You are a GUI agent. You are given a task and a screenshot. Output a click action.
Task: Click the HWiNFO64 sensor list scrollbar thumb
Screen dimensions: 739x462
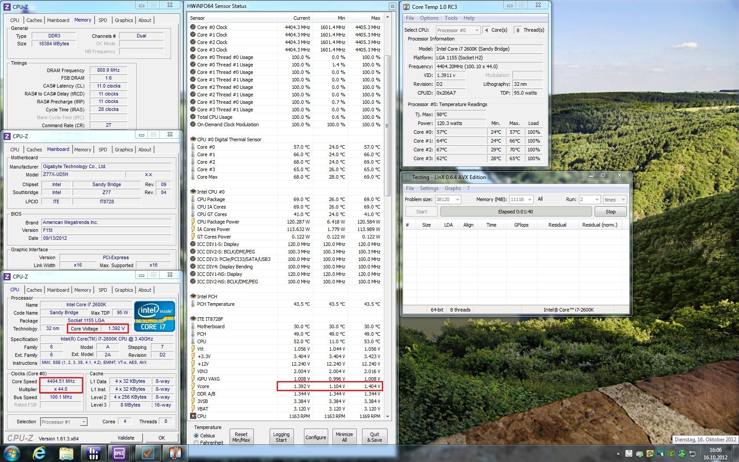[387, 125]
